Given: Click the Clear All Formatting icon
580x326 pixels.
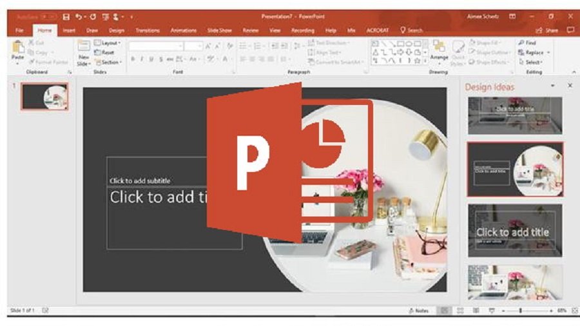Looking at the screenshot, I should click(x=230, y=46).
